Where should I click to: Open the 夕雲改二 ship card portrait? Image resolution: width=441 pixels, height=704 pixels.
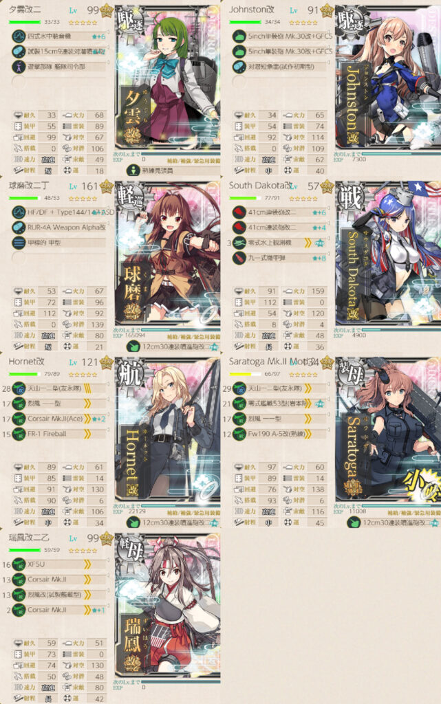coord(167,78)
